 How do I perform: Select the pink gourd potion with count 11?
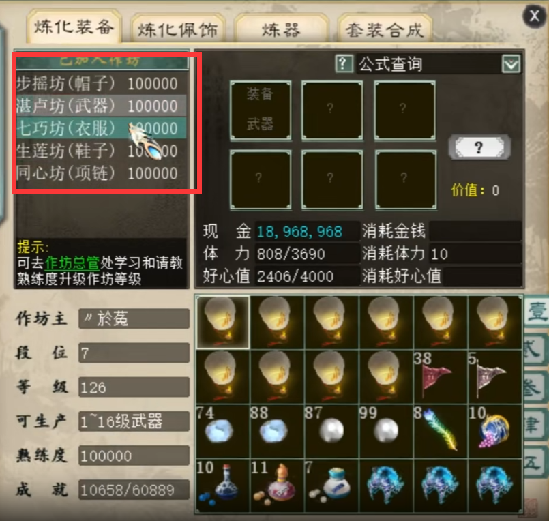click(x=277, y=486)
